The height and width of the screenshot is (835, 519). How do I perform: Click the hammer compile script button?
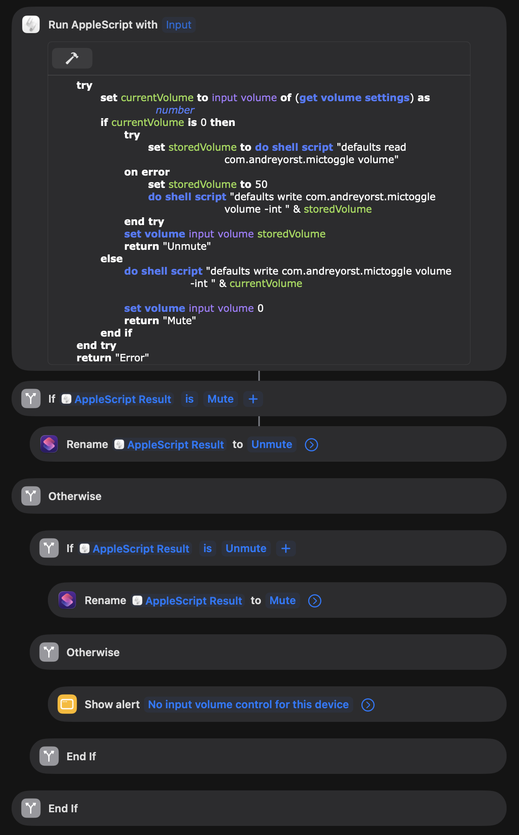click(x=72, y=58)
